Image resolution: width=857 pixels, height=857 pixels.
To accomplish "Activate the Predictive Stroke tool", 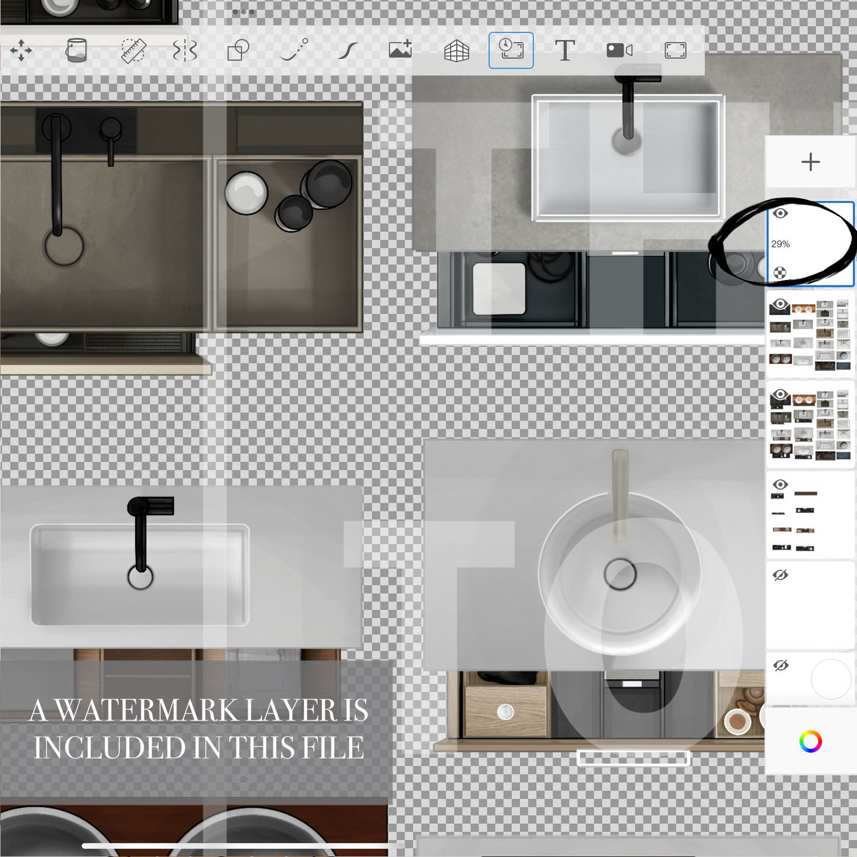I will click(294, 51).
